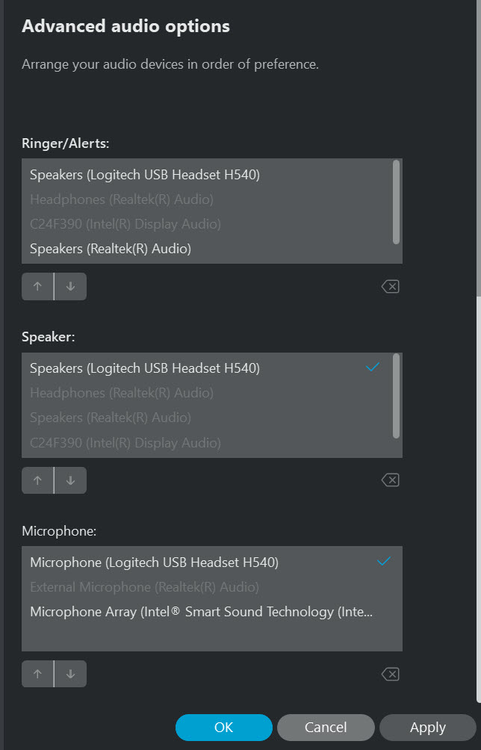Screen dimensions: 481x750
Task: Dismiss the dialog with Cancel
Action: (x=326, y=727)
